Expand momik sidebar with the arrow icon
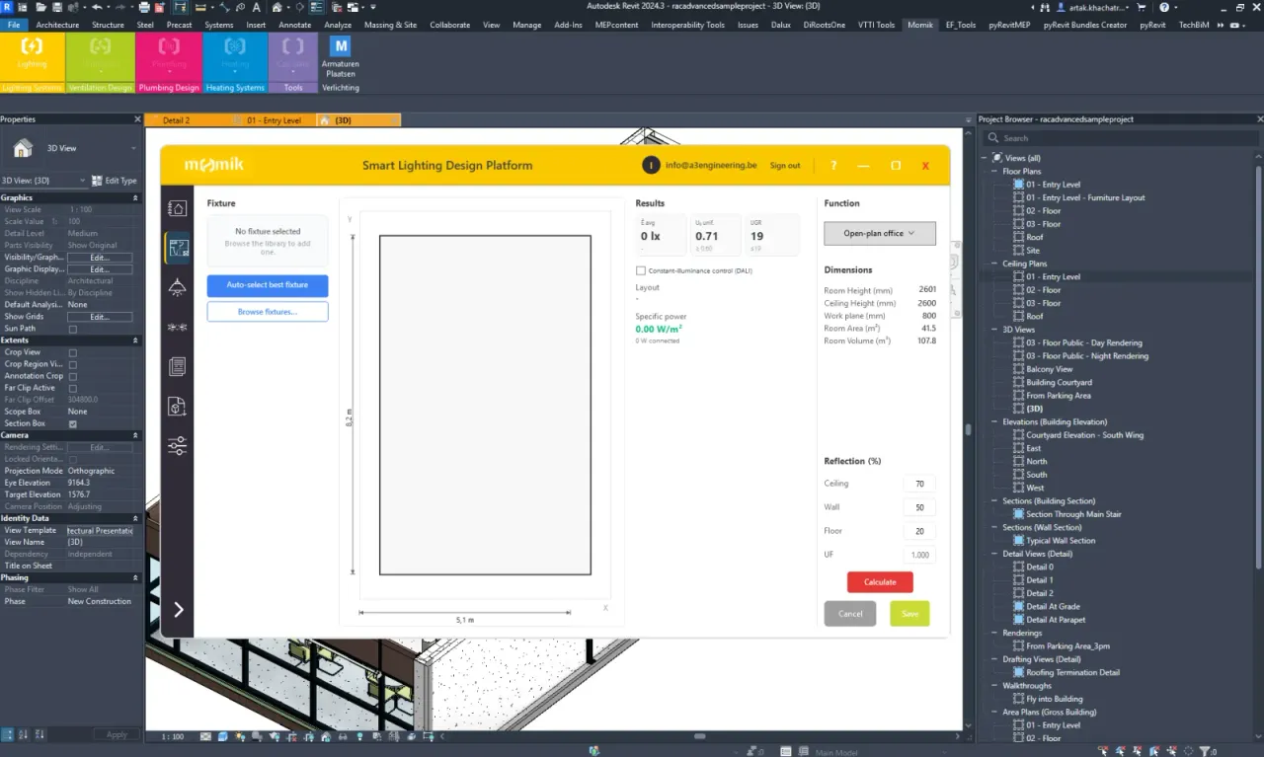 tap(179, 610)
